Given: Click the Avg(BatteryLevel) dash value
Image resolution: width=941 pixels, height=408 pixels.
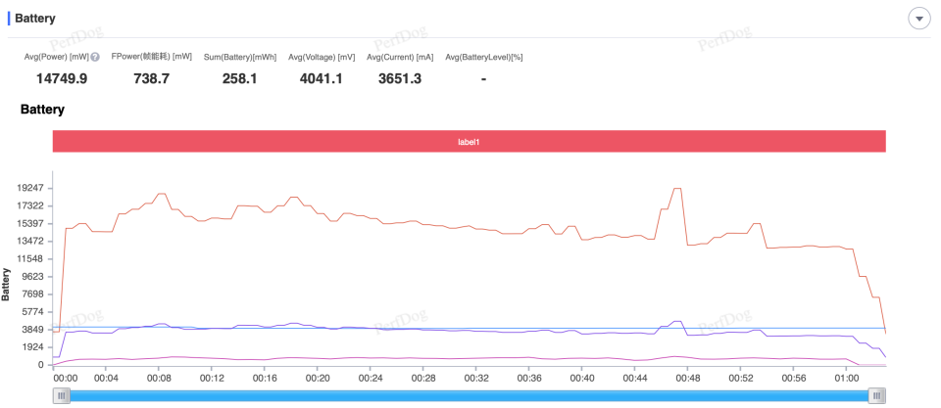Looking at the screenshot, I should point(483,78).
